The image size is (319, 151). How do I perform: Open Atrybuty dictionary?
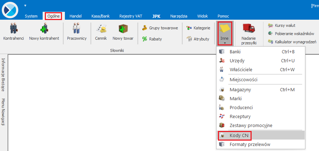[198, 39]
